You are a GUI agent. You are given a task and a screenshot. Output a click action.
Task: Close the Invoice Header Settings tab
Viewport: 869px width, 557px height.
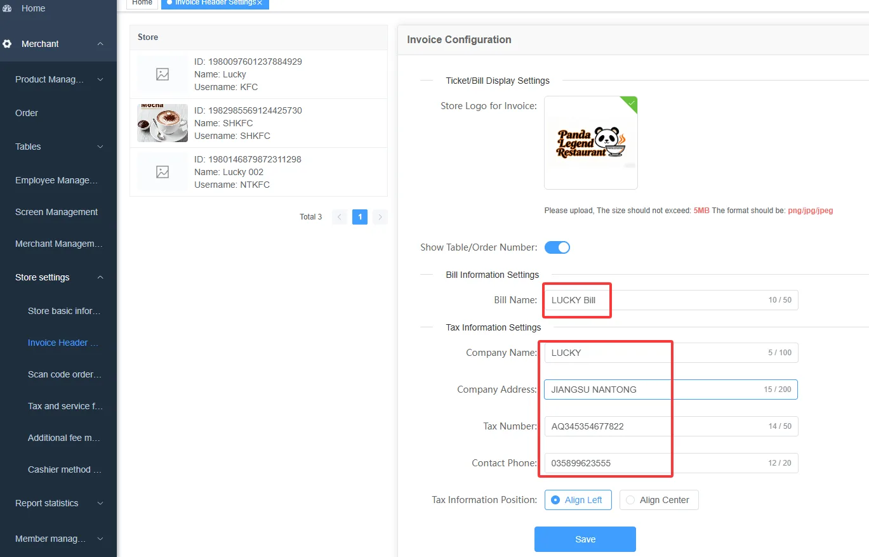pos(260,3)
